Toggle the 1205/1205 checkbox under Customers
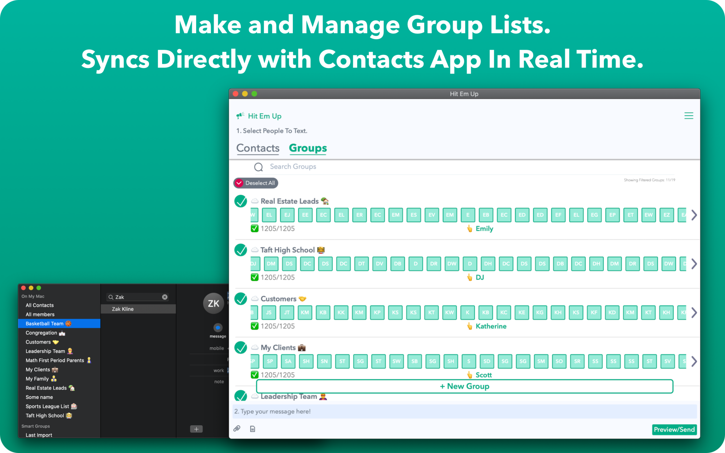 [x=255, y=326]
